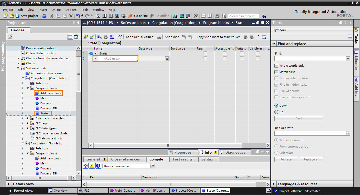This screenshot has width=360, height=195.
Task: Open the Accessible devices icon
Action: click(x=175, y=16)
